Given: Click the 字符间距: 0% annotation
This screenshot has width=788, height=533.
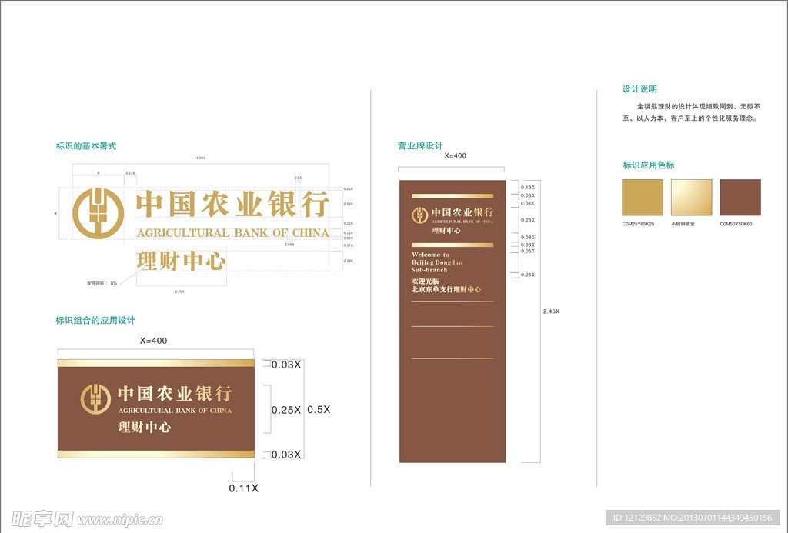Looking at the screenshot, I should click(x=102, y=283).
